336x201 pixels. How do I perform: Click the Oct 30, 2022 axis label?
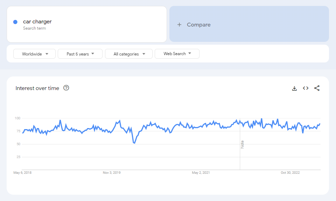[290, 172]
